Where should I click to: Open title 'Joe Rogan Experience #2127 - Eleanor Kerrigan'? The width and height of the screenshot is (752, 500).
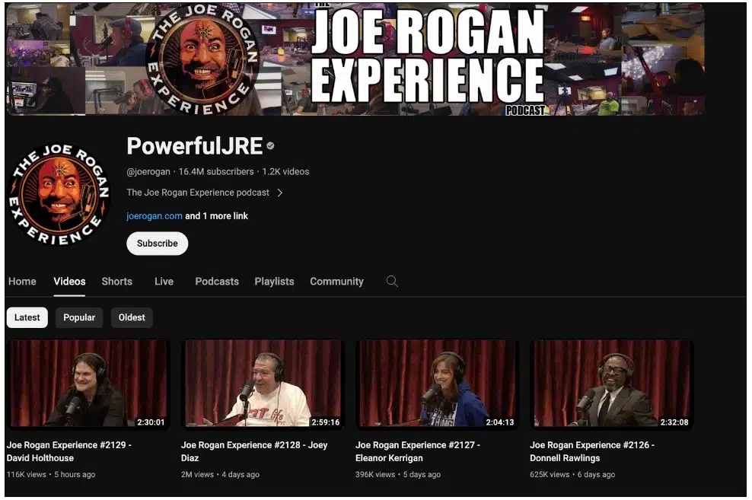[418, 451]
